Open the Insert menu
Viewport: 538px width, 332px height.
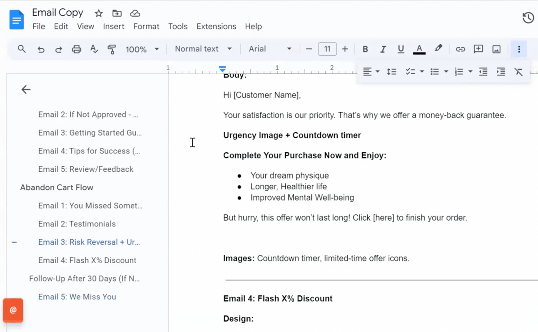click(x=114, y=26)
